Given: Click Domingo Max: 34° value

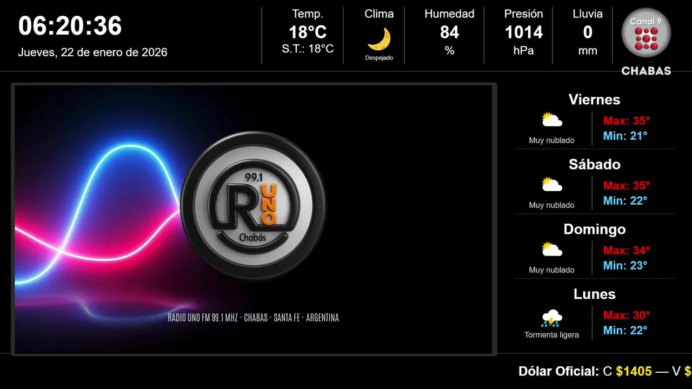Looking at the screenshot, I should tap(627, 250).
